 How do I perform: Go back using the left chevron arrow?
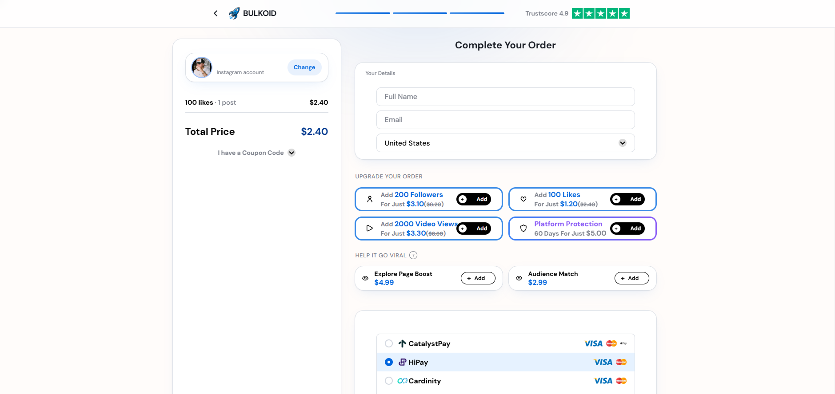(x=216, y=13)
